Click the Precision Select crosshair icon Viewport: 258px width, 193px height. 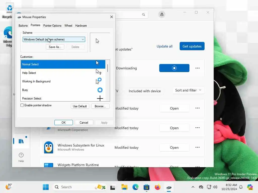pos(100,99)
